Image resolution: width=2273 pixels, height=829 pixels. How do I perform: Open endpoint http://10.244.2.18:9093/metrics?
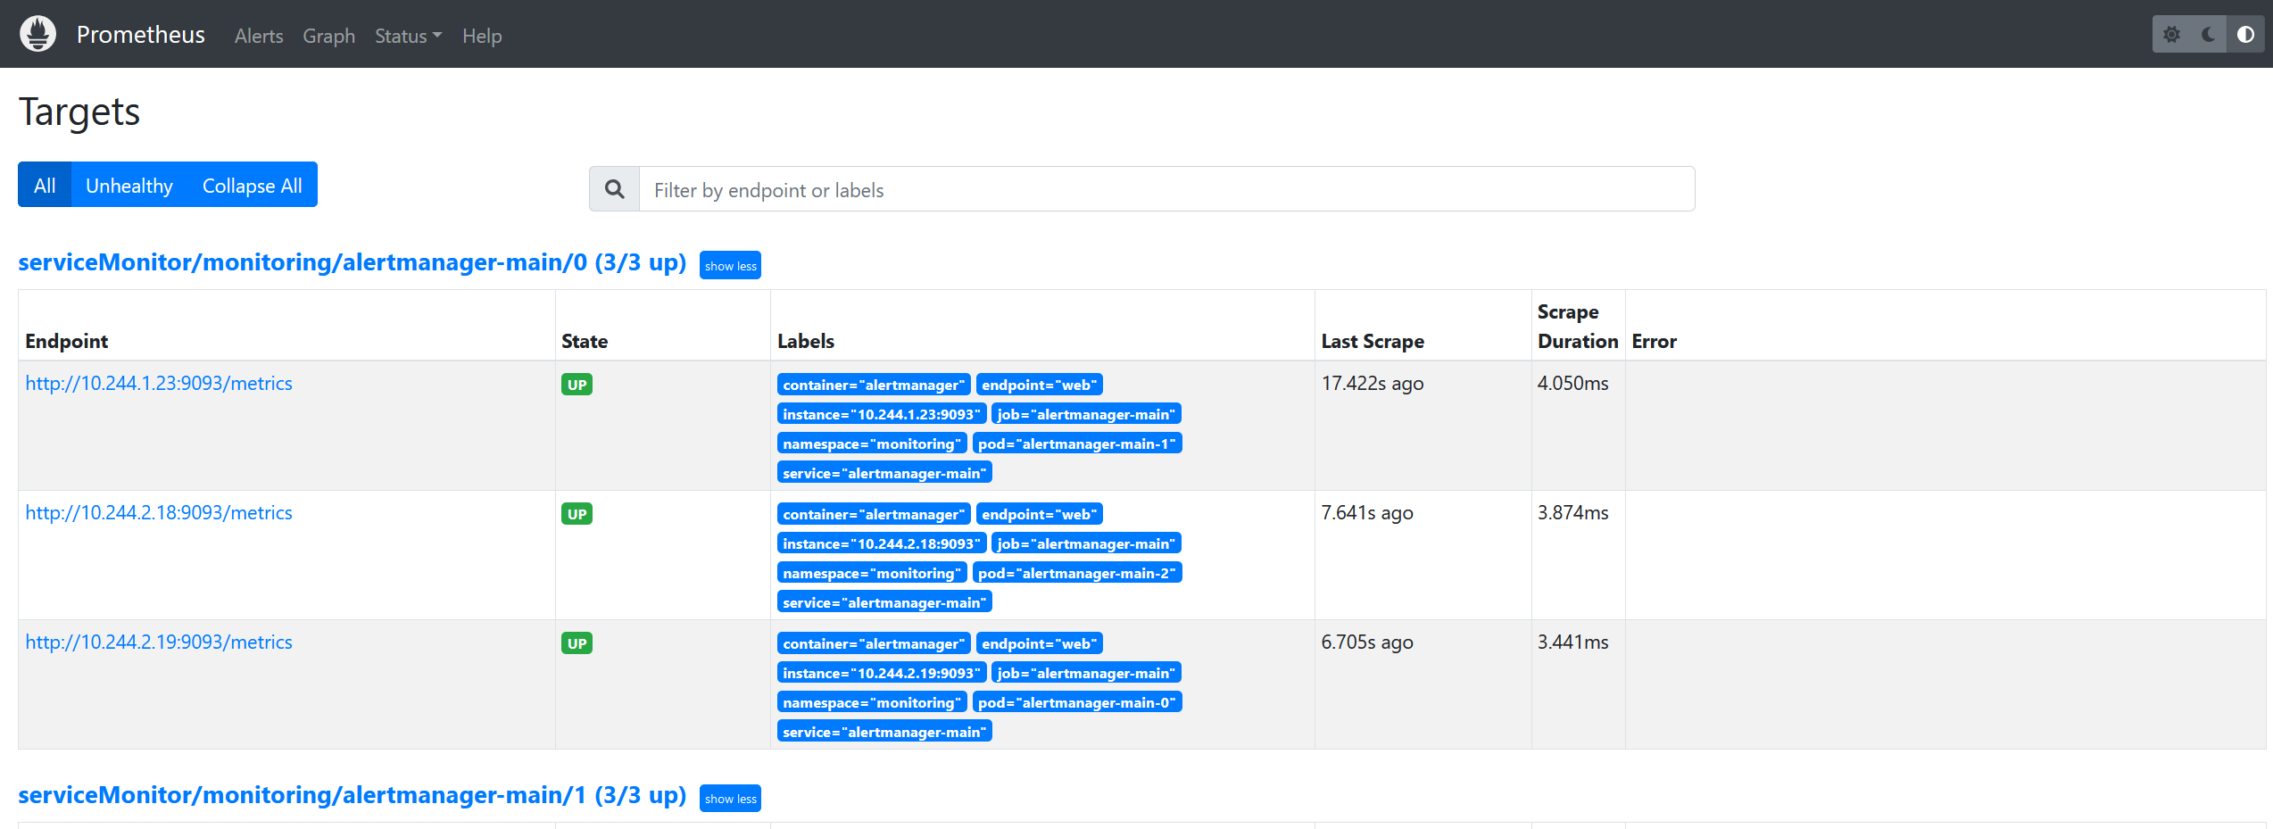click(x=159, y=513)
